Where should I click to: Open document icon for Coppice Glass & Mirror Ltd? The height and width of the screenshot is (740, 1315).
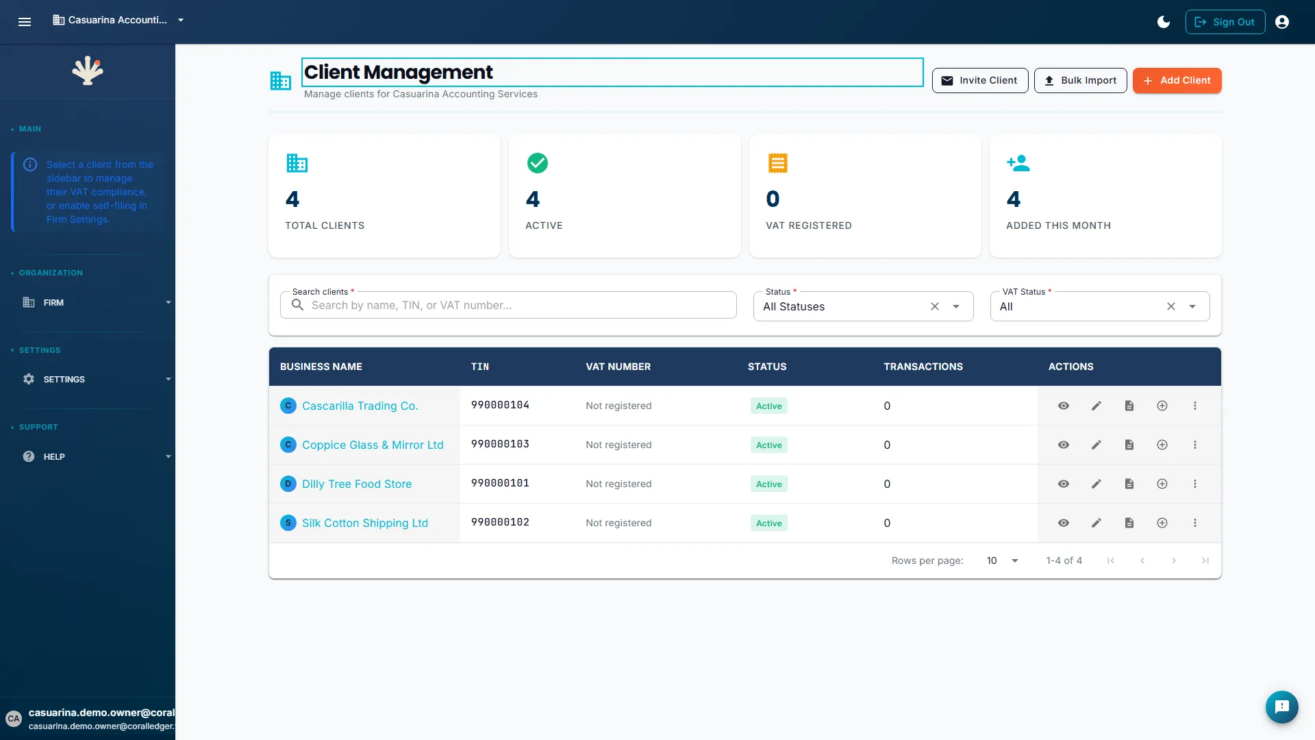click(x=1129, y=445)
